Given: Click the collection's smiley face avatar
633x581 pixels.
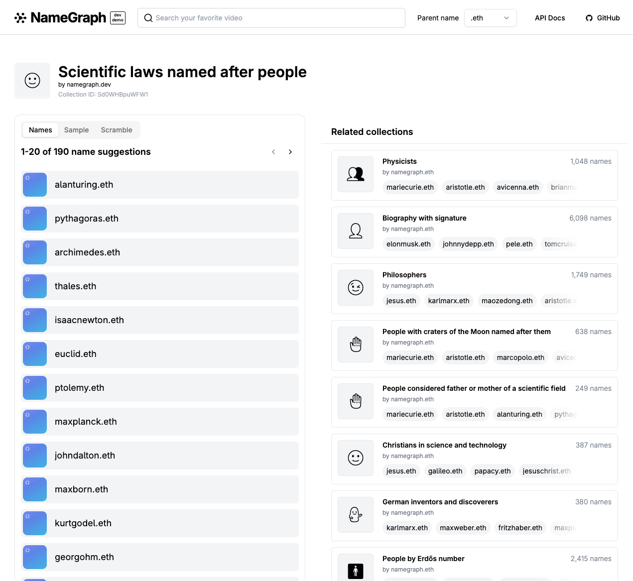Looking at the screenshot, I should click(x=32, y=81).
